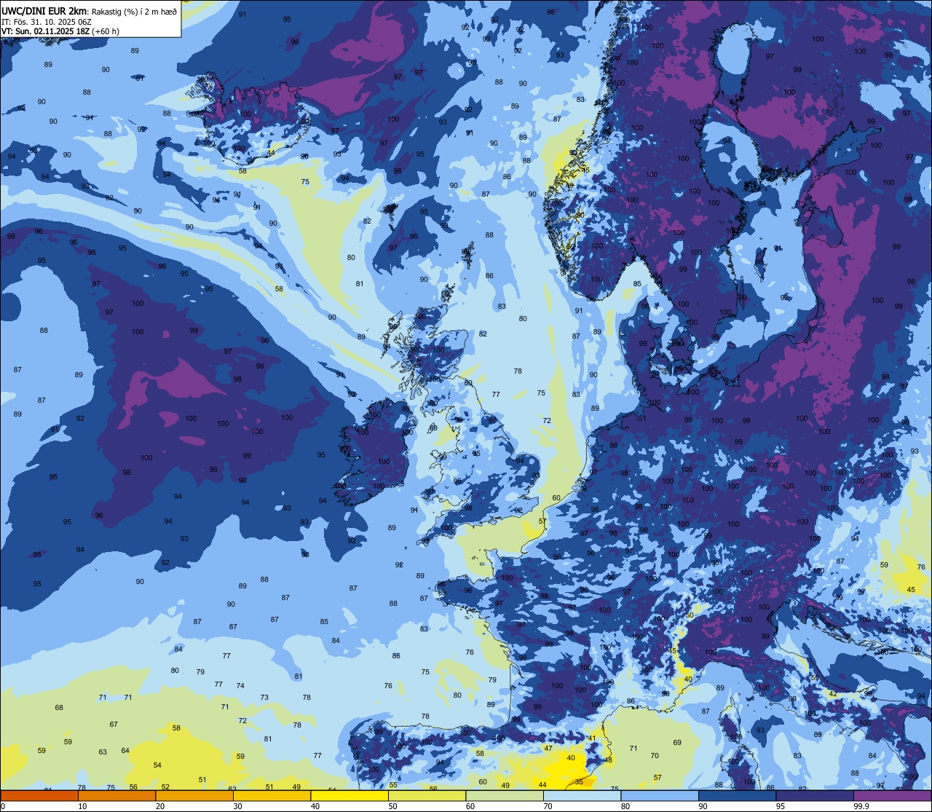This screenshot has width=932, height=812.
Task: Select the dark orange 0–10 legend color
Action: [39, 796]
